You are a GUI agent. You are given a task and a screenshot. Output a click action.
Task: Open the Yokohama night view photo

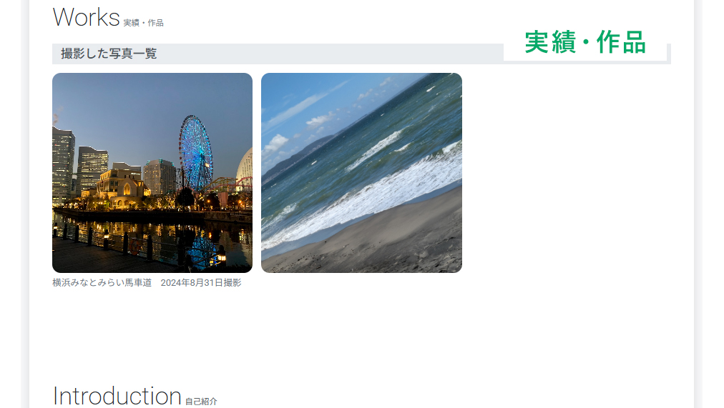pos(152,173)
